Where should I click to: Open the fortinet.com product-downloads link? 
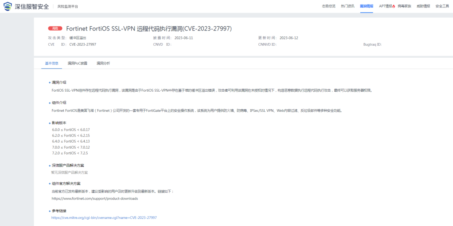tap(95, 199)
